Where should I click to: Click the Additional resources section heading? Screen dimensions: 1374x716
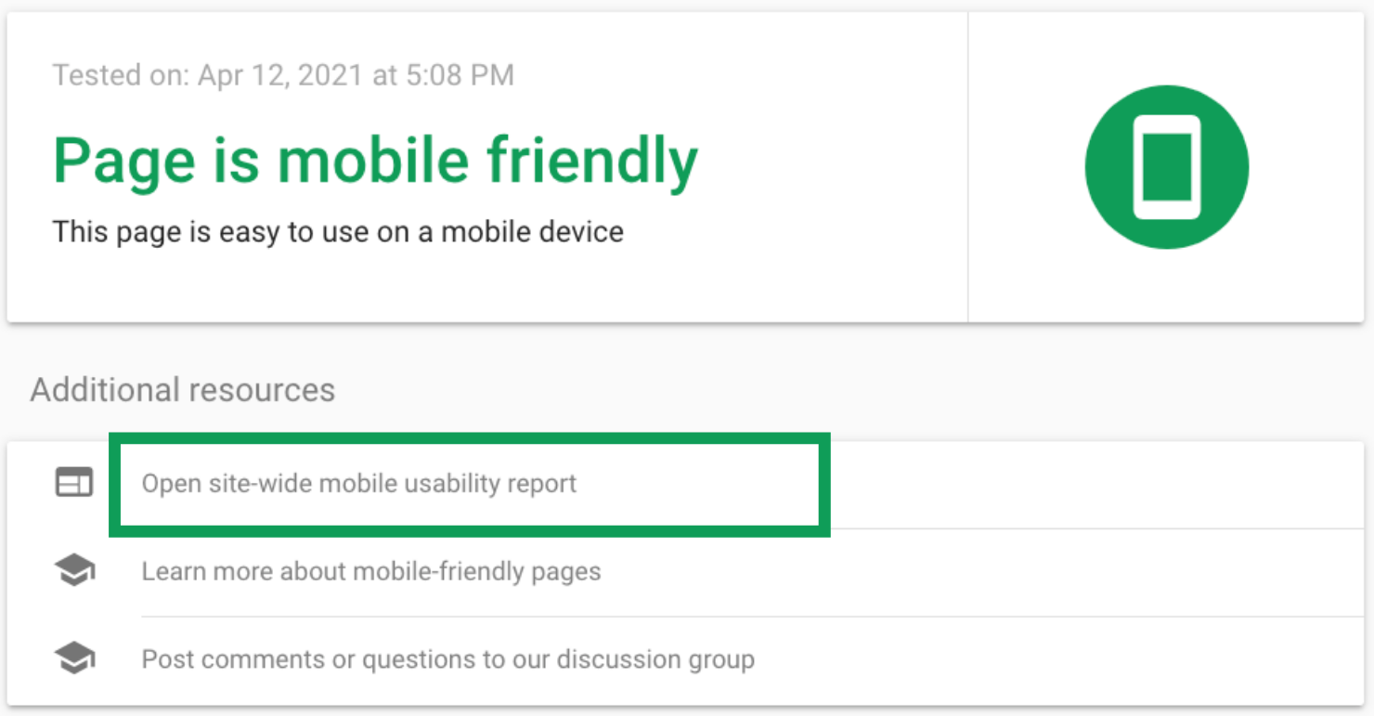click(183, 390)
